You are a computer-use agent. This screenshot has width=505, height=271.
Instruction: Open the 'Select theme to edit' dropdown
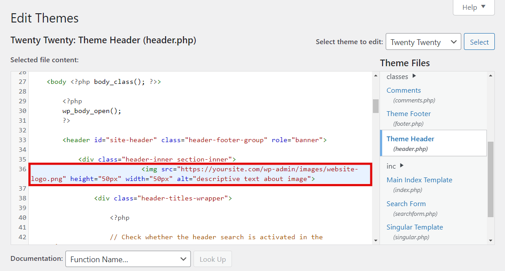tap(423, 41)
